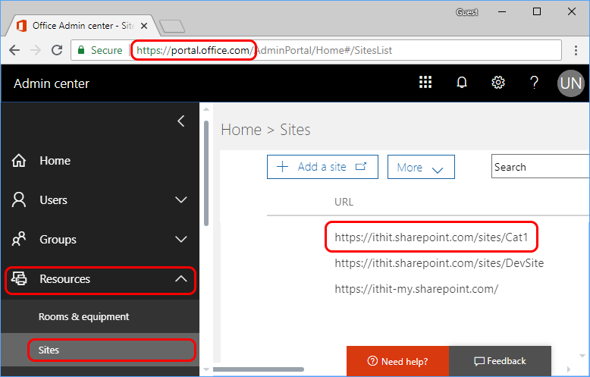Open the settings gear icon
Screen dimensions: 590x377
coord(498,82)
